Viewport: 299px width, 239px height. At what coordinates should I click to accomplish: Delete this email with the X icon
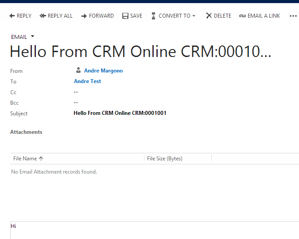pyautogui.click(x=209, y=16)
